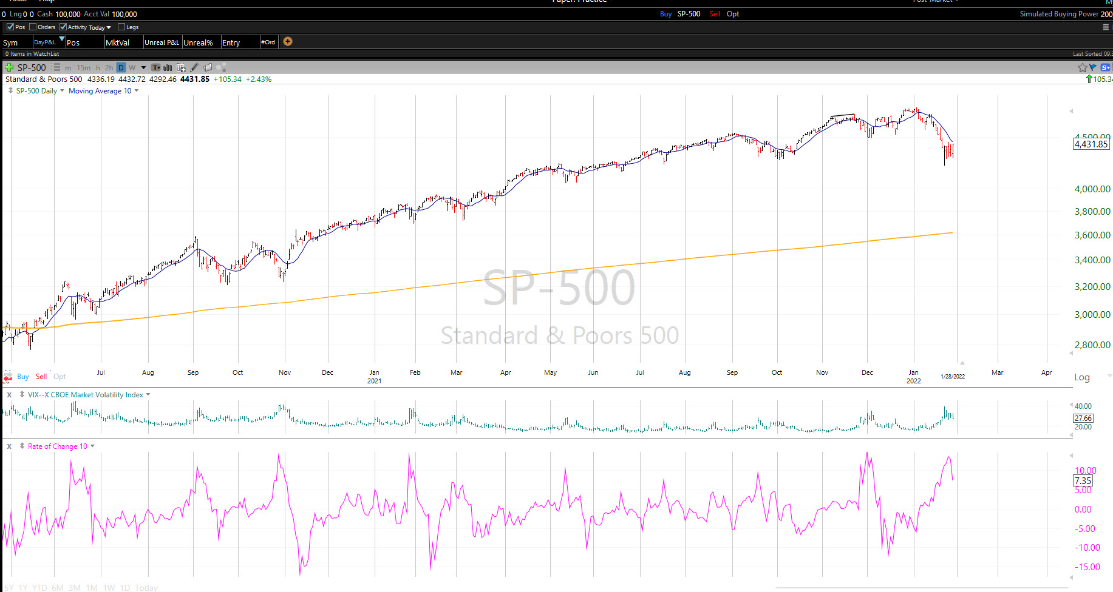Click the Unreal P&L column header
Image resolution: width=1113 pixels, height=592 pixels.
click(x=162, y=42)
